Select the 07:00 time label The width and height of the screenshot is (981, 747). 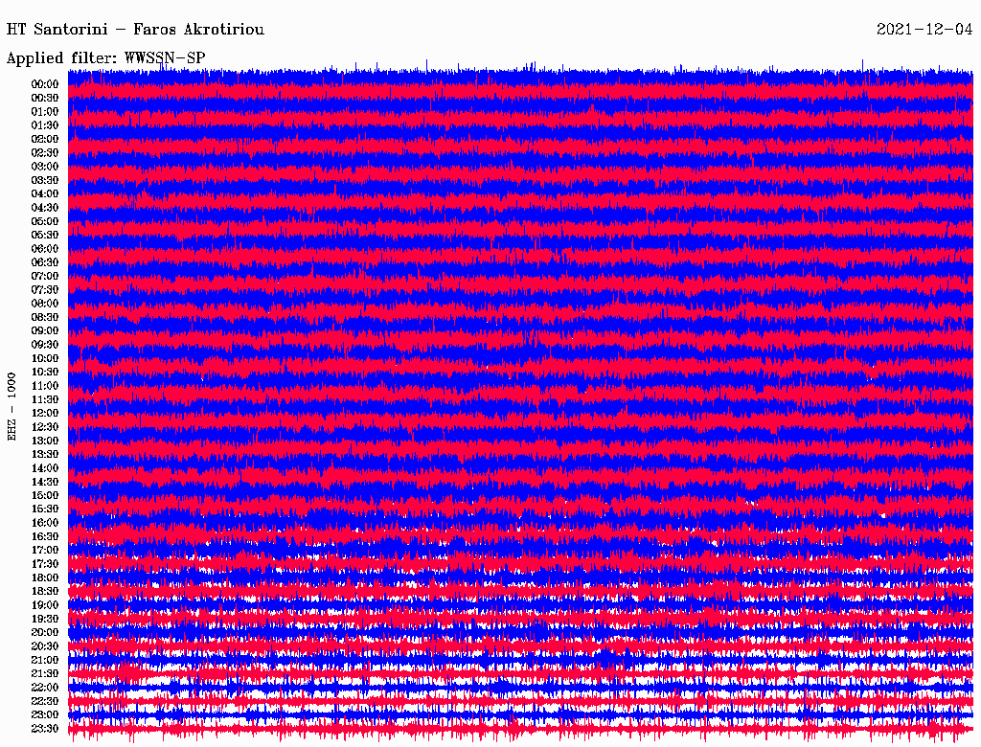point(44,276)
